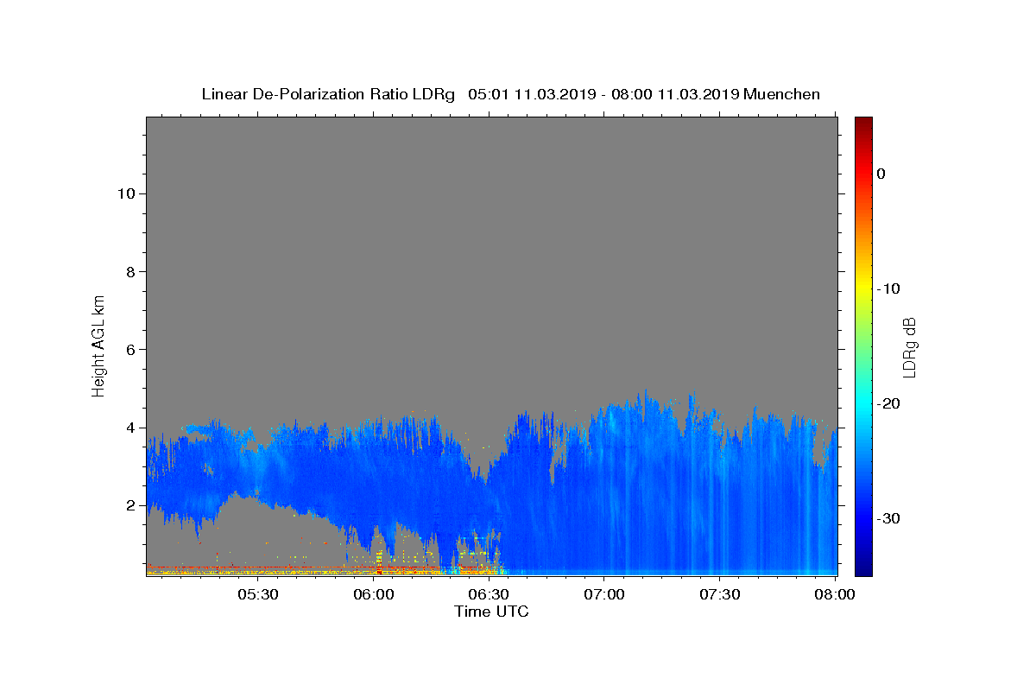Click the colorbar value -30

(x=888, y=518)
